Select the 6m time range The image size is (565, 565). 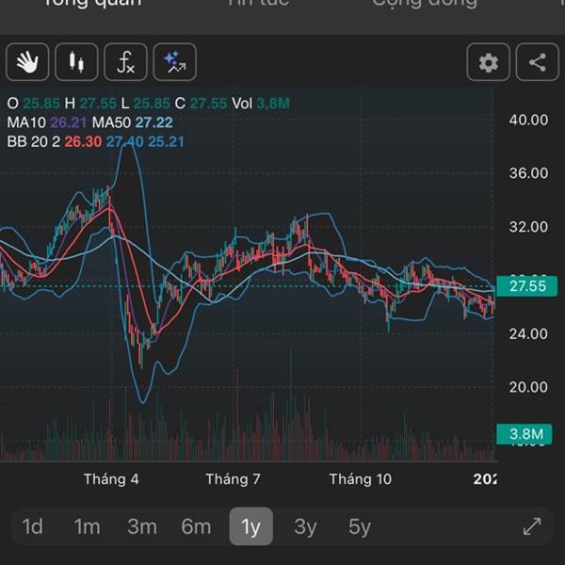point(196,526)
